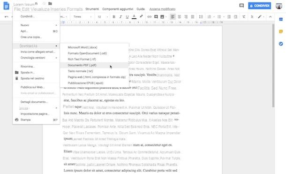Insert an image from the toolbar
286x174 pixels.
(162, 17)
